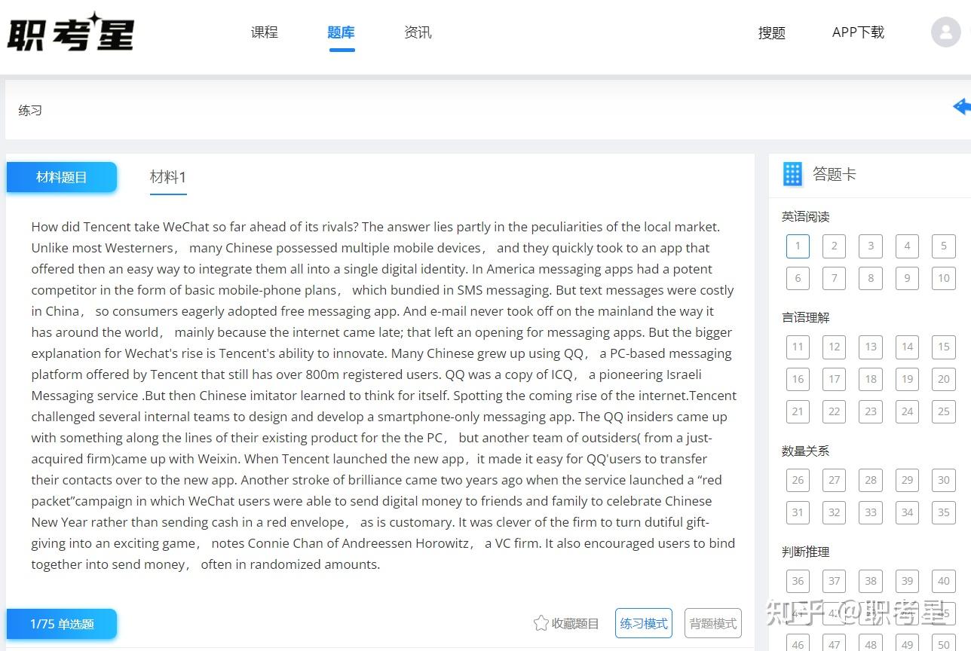Select question 3 in the answer card
This screenshot has width=971, height=651.
[871, 246]
